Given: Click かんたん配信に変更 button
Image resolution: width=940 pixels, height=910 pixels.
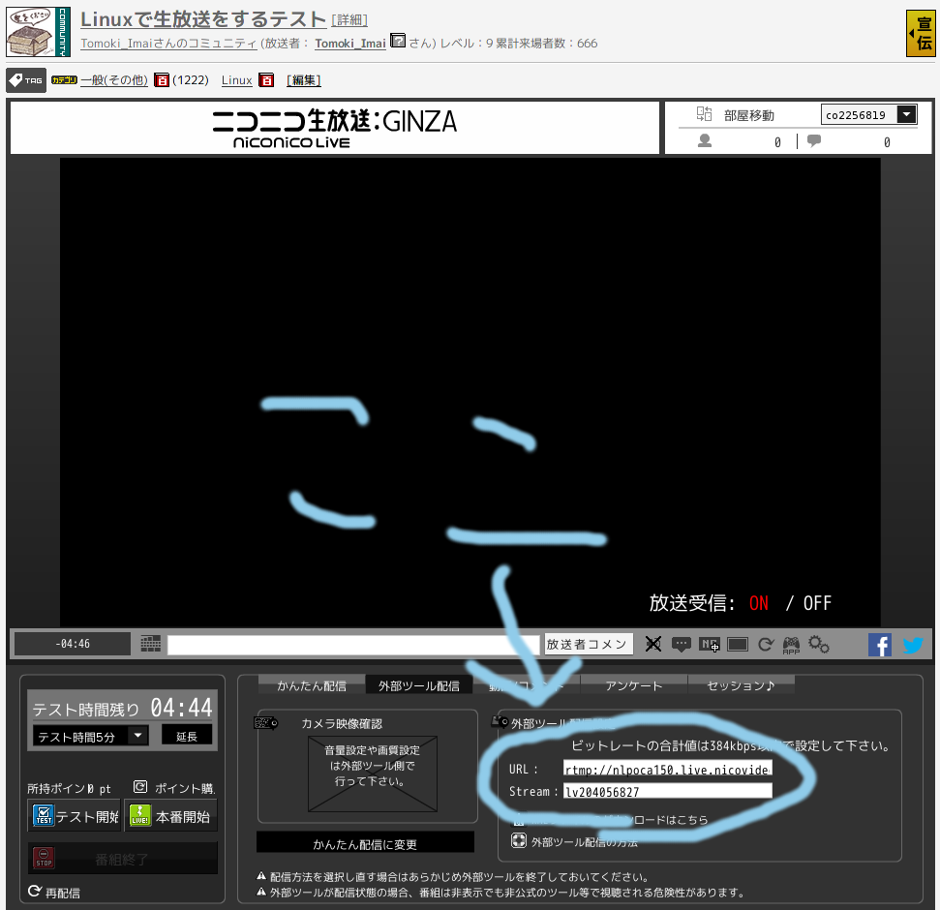Looking at the screenshot, I should click(x=365, y=844).
